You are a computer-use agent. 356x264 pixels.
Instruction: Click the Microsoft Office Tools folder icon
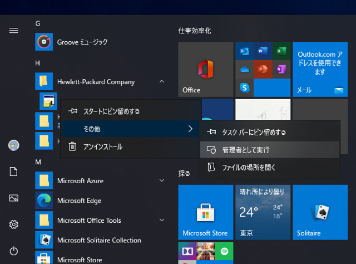point(44,220)
